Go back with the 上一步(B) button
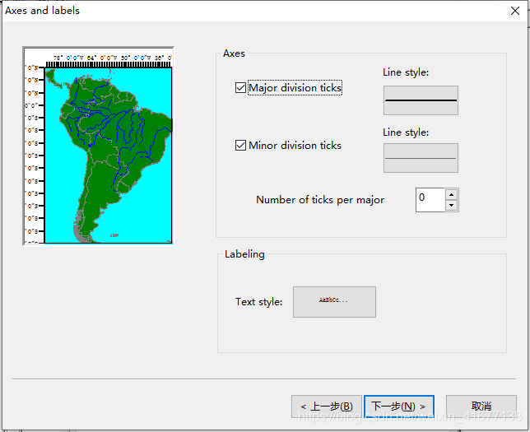The image size is (530, 432). (327, 406)
